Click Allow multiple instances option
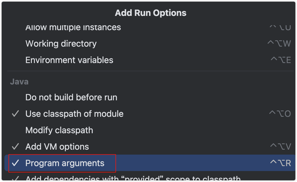The width and height of the screenshot is (297, 182). click(73, 28)
